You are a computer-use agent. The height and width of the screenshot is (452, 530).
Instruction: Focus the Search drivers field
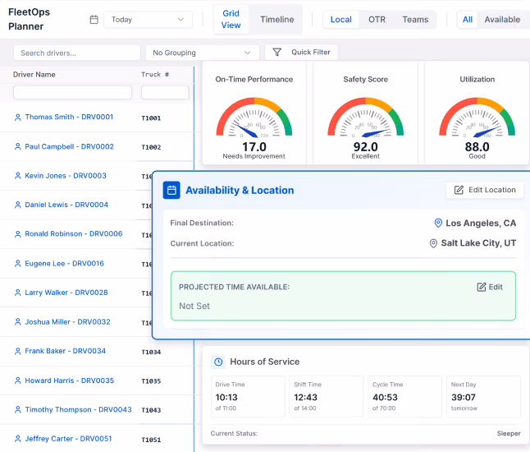tap(77, 53)
